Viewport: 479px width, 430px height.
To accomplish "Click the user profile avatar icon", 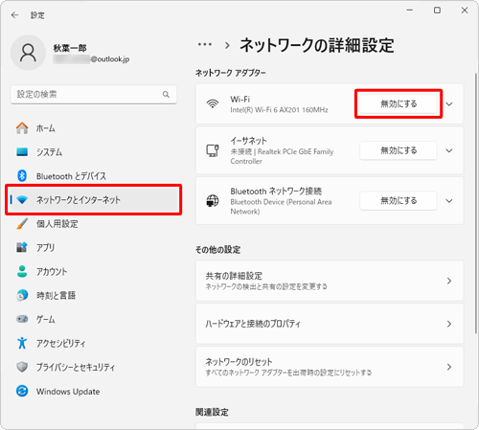I will (28, 53).
